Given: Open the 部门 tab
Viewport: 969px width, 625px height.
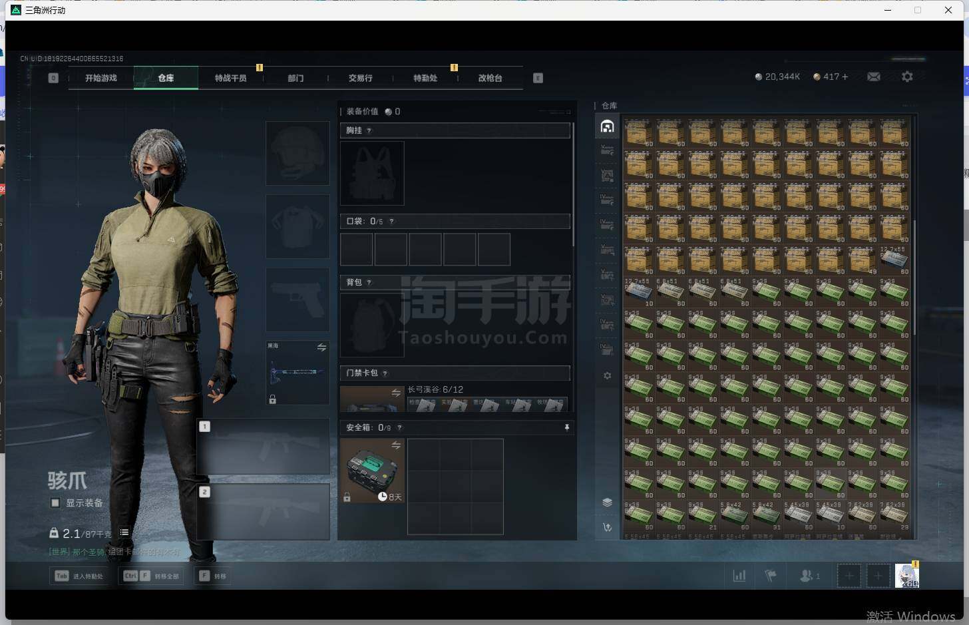Looking at the screenshot, I should pyautogui.click(x=295, y=78).
